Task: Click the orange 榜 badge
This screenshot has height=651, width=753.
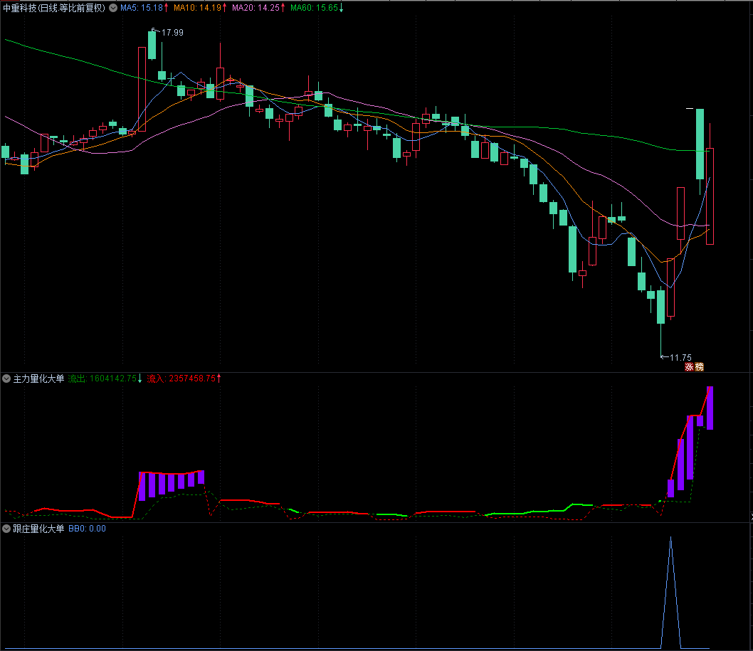Action: point(699,367)
